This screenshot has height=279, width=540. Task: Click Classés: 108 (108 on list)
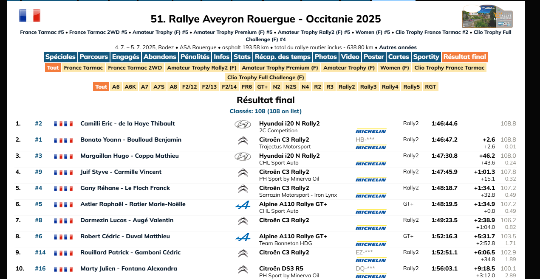[x=266, y=112]
